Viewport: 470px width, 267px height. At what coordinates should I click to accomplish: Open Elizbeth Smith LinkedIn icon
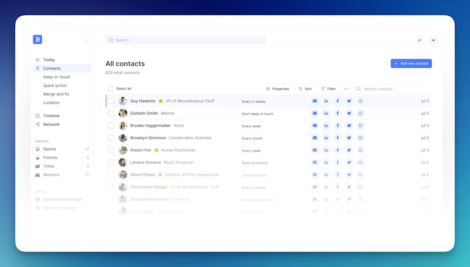click(x=326, y=113)
